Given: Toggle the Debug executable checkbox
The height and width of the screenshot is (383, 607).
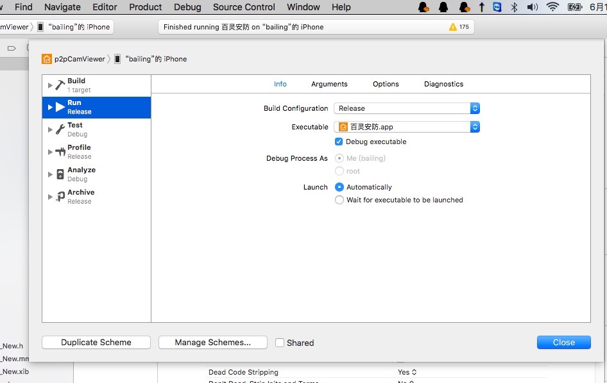Looking at the screenshot, I should (339, 142).
